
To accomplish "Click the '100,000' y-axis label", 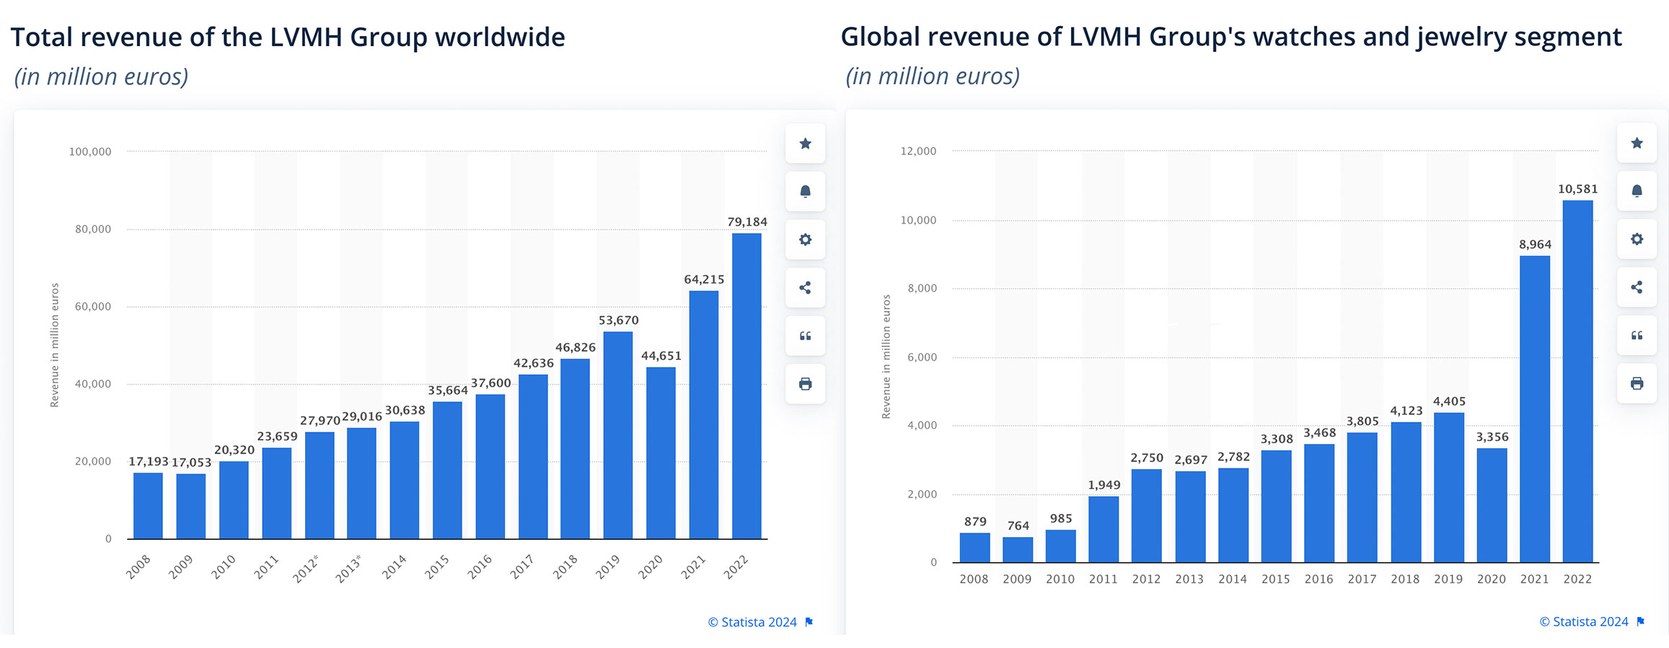I will tap(90, 151).
